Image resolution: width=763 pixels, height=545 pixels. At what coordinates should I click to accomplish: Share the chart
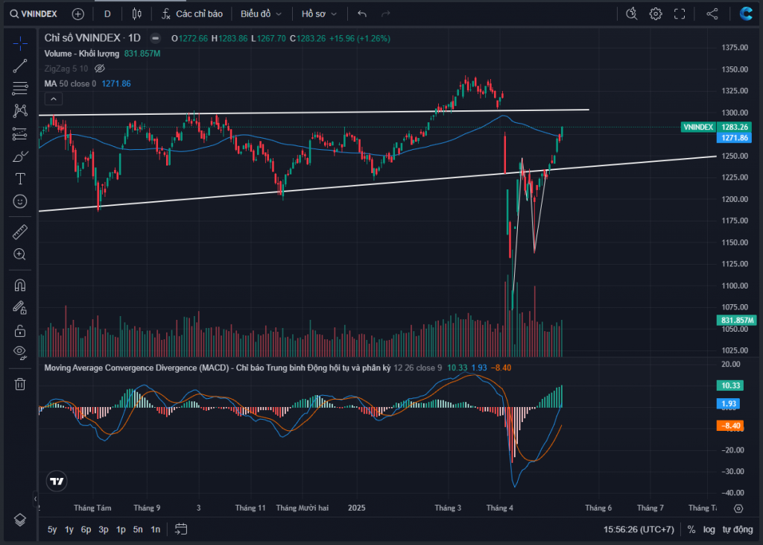[x=712, y=14]
